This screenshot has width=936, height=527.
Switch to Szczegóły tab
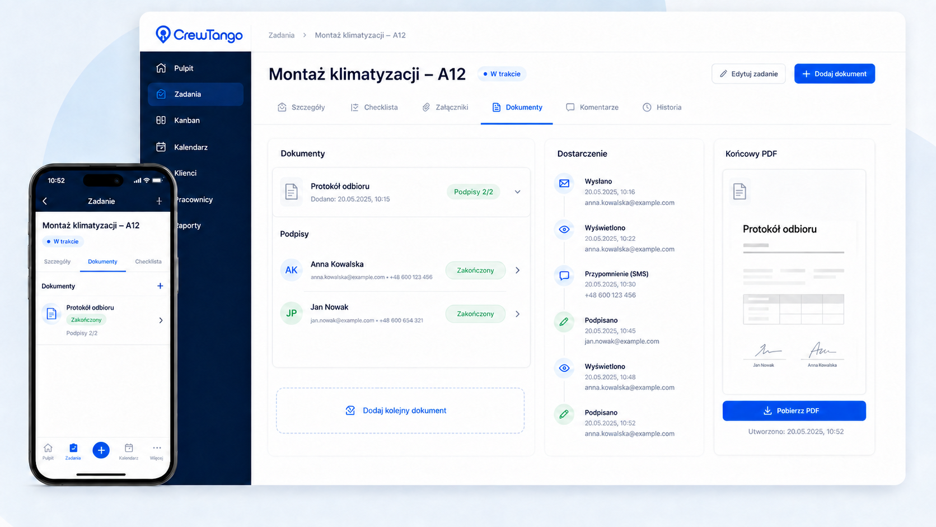pyautogui.click(x=301, y=108)
